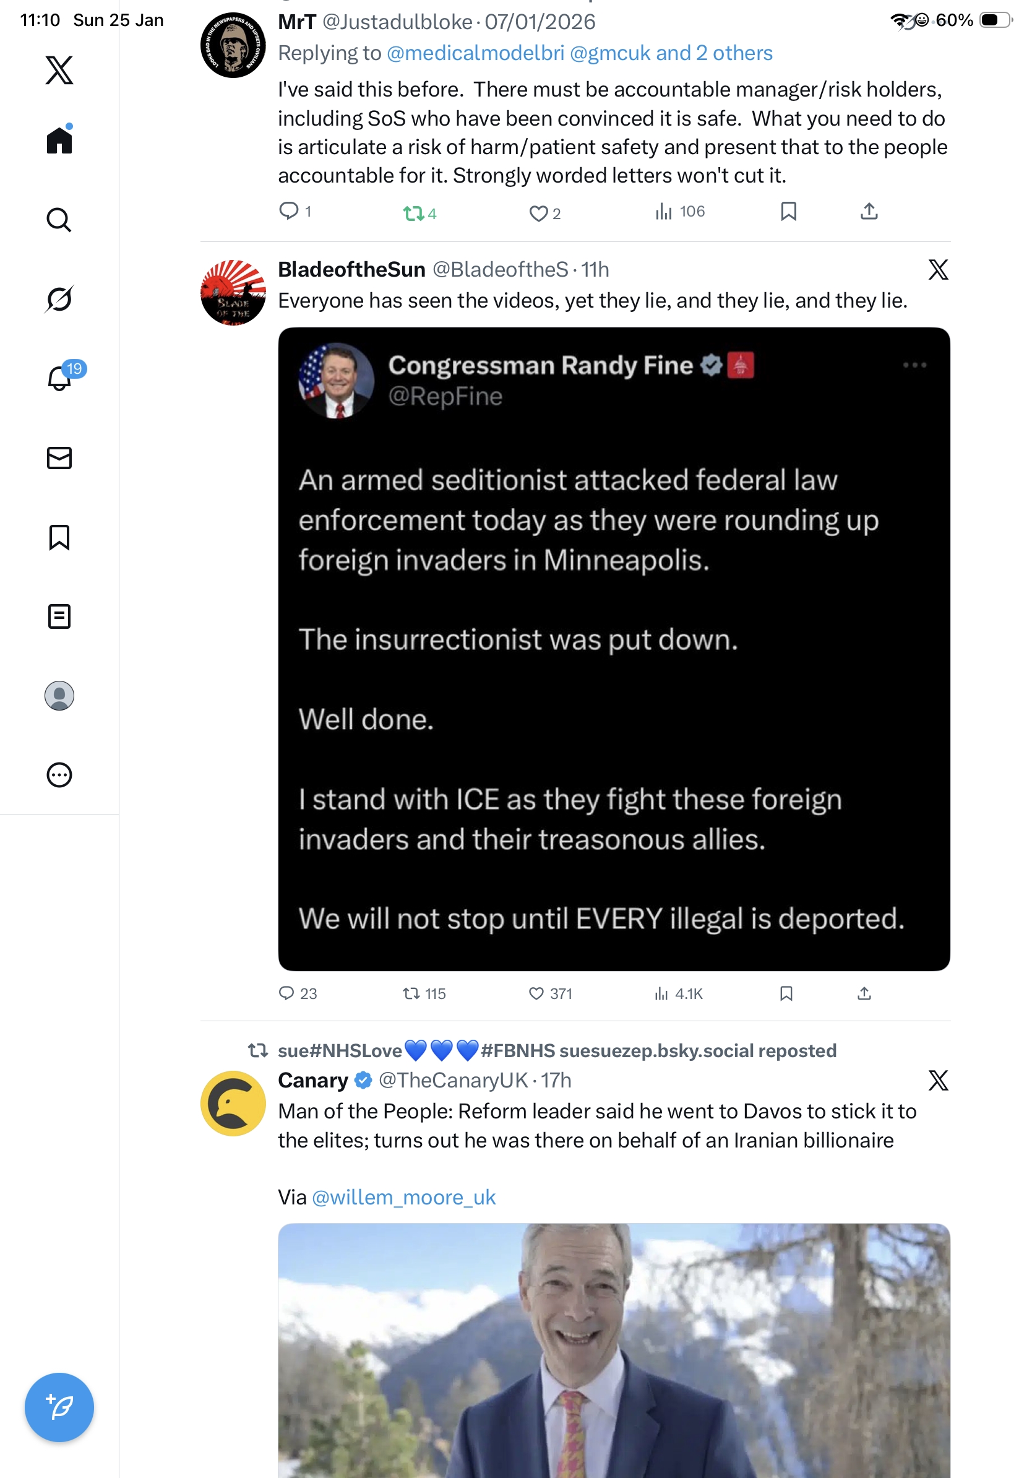Open Profile avatar icon in sidebar
The image size is (1032, 1478).
tap(59, 696)
